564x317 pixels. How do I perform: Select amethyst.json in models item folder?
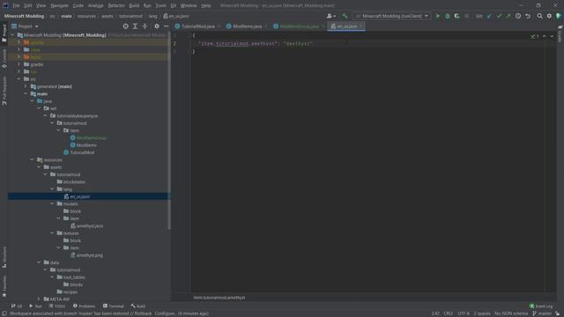pyautogui.click(x=87, y=226)
